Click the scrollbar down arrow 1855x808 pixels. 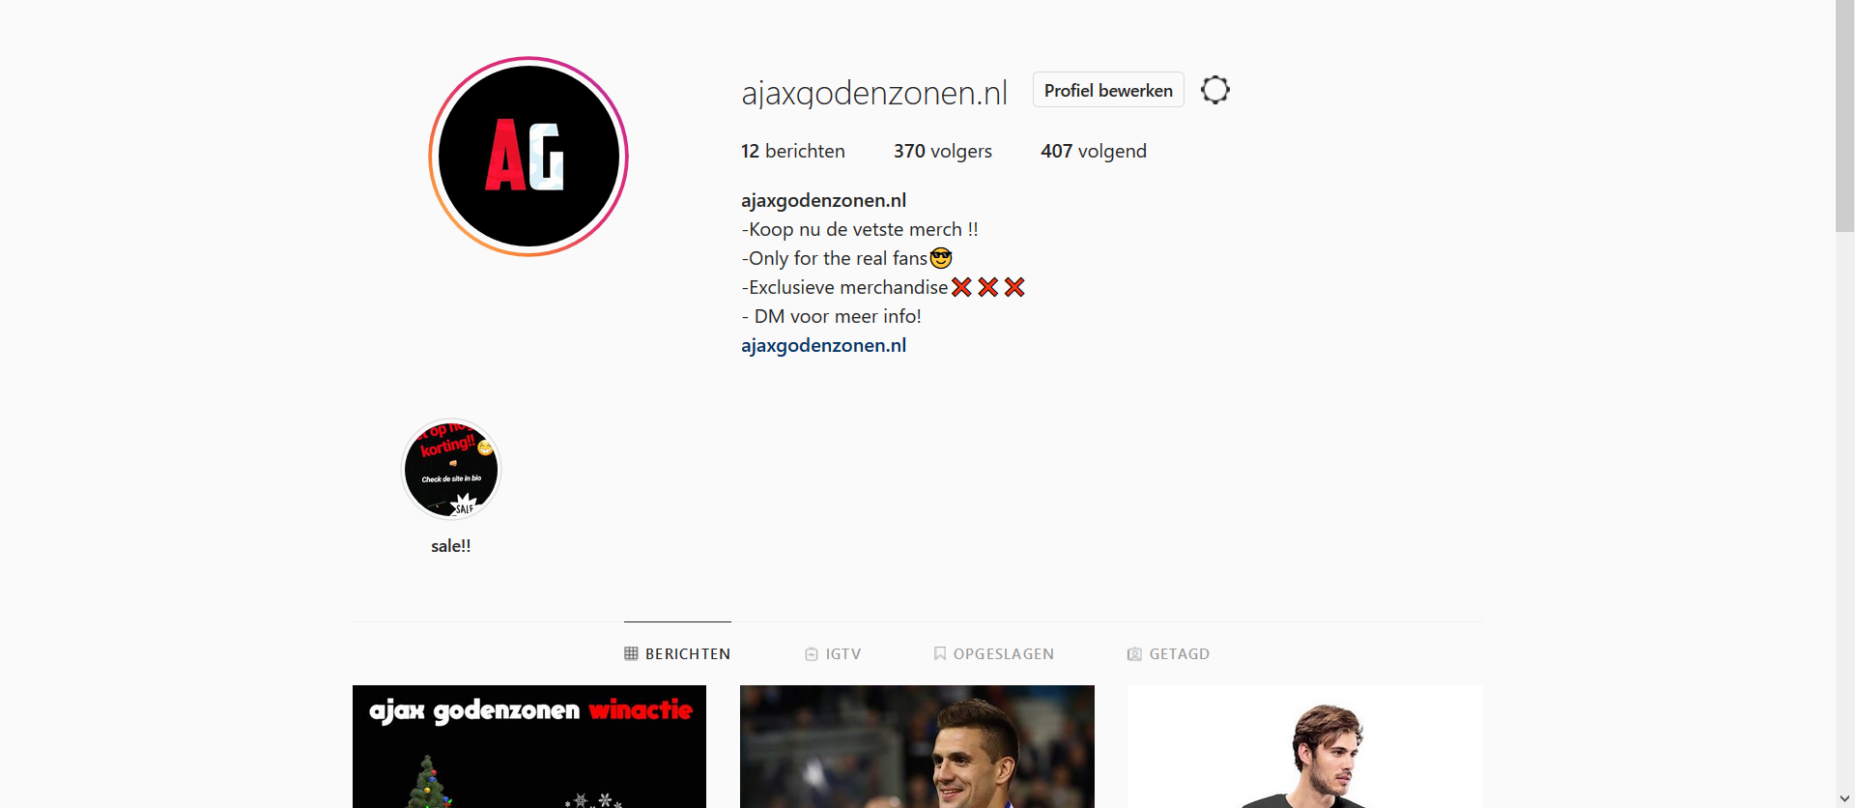1845,798
